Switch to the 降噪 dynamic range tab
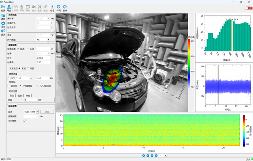 [x=27, y=95]
